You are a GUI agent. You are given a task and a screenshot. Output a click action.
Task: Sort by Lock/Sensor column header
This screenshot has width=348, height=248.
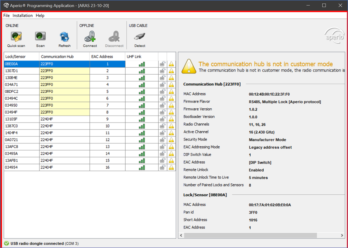[x=21, y=57]
